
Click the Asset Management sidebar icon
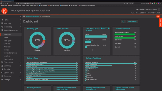coord(2,30)
